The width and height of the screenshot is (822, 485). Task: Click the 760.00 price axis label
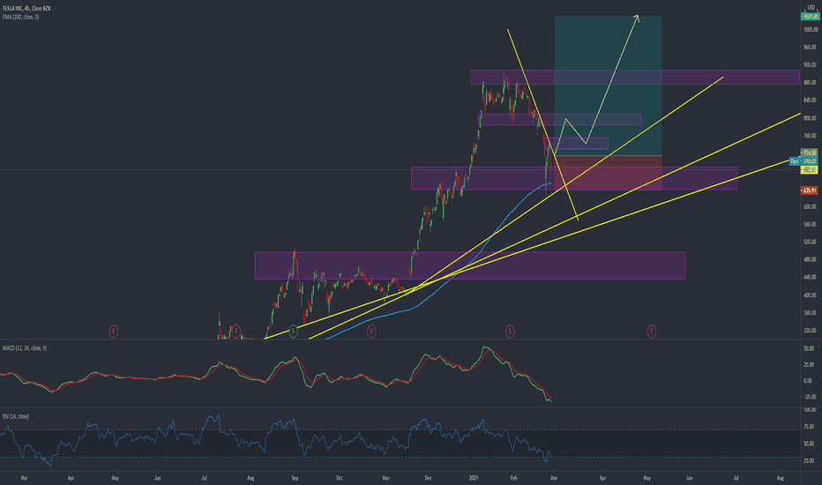pyautogui.click(x=811, y=136)
